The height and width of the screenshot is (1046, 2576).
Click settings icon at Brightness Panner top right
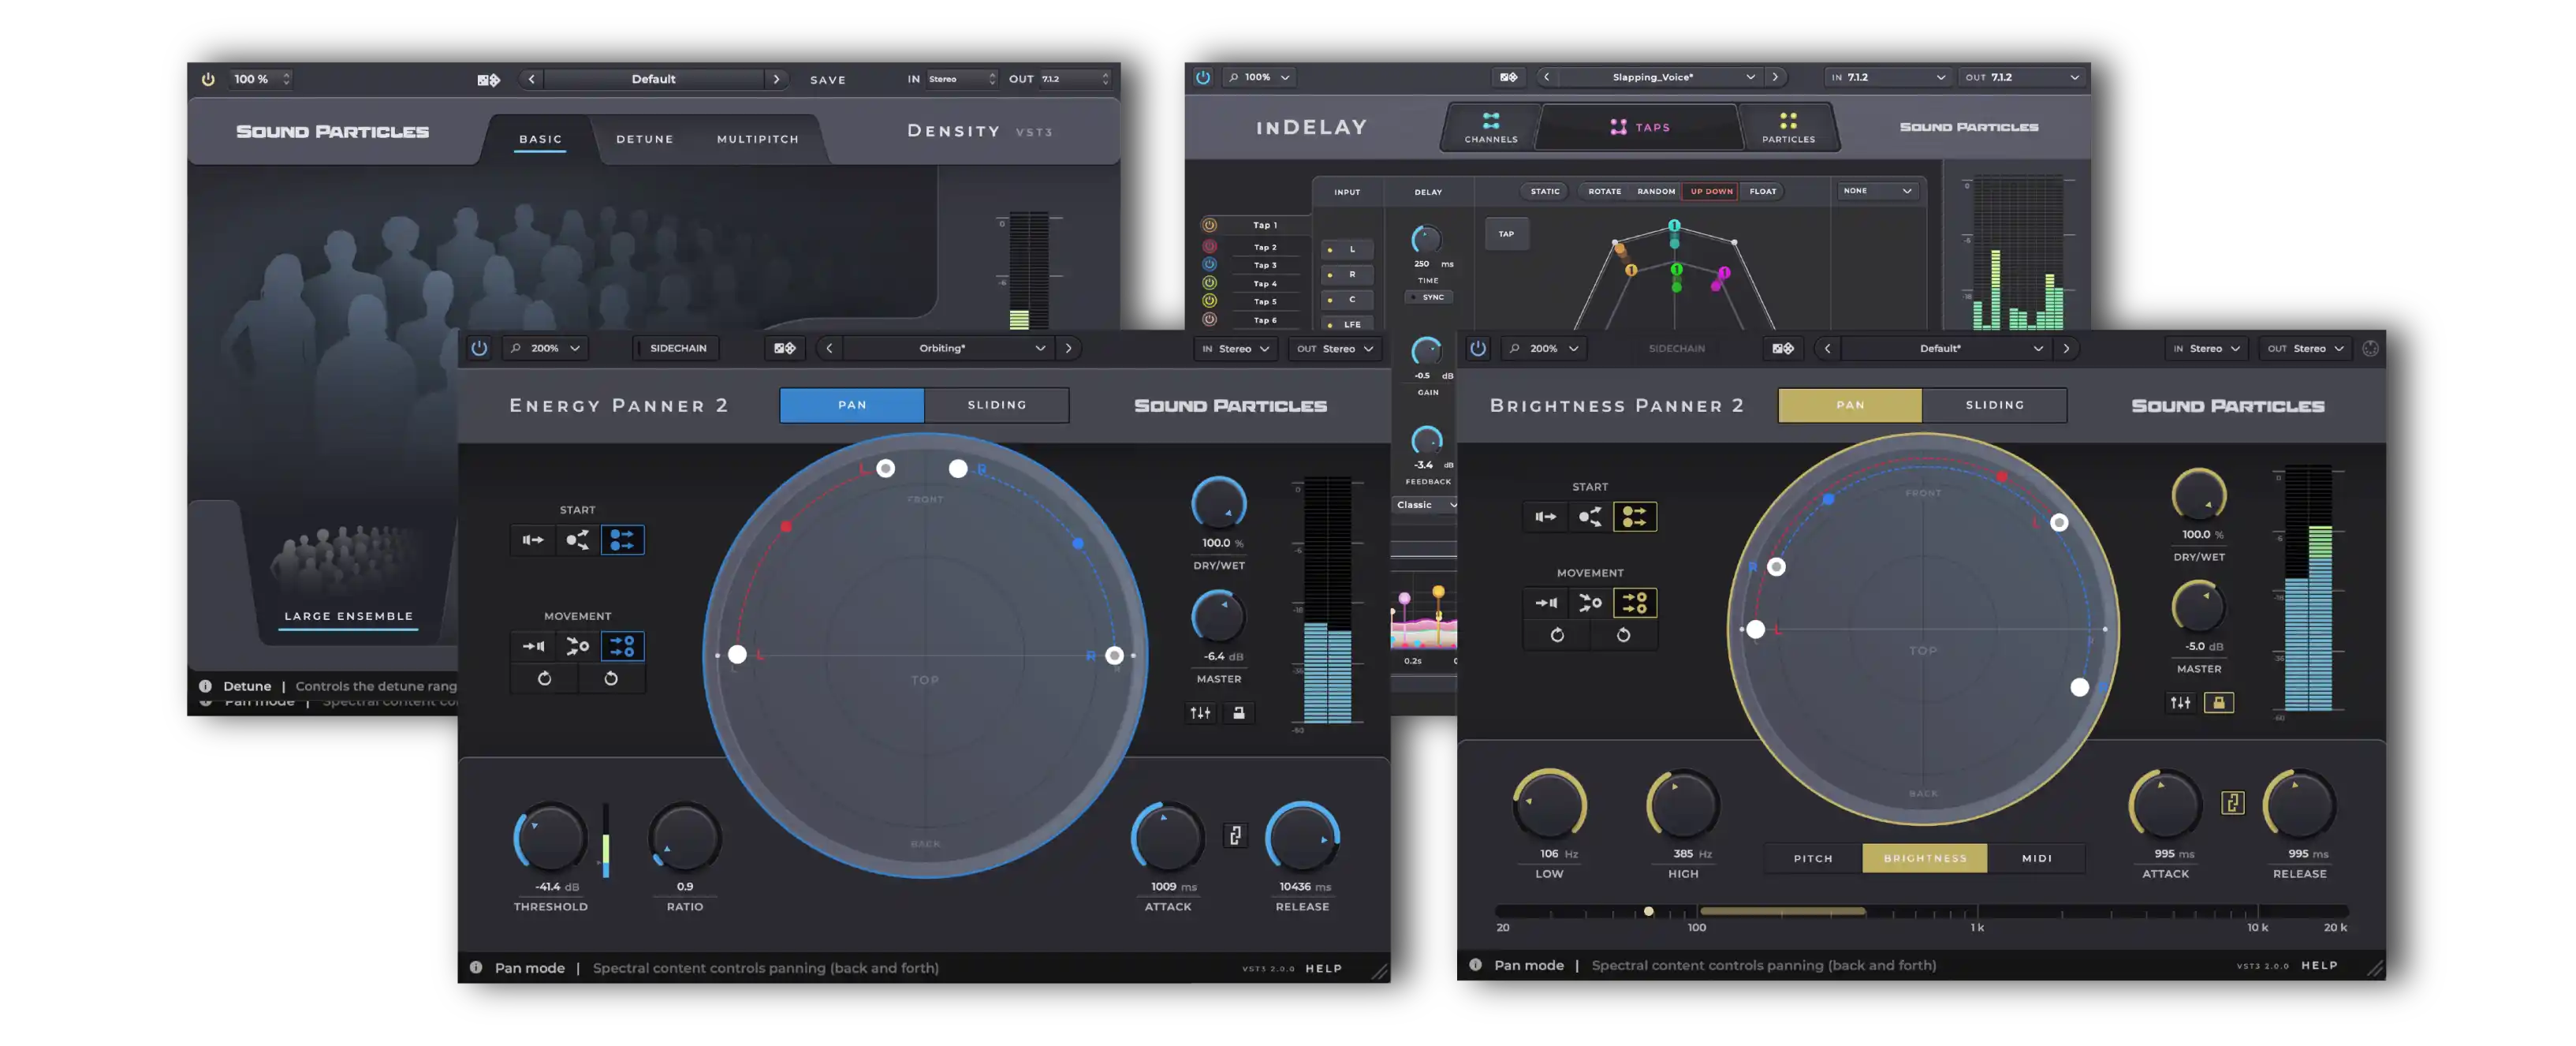[x=2370, y=348]
